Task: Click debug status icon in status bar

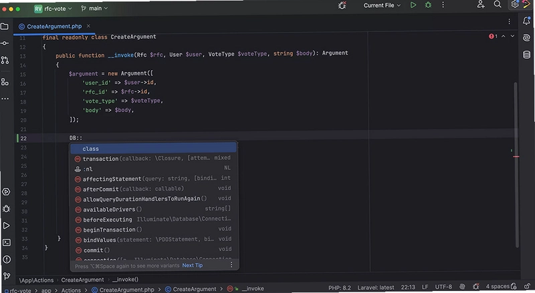Action: [x=476, y=286]
